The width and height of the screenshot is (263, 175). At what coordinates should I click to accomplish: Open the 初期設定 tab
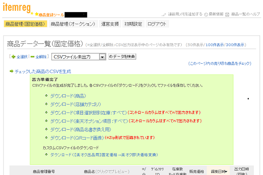coord(133,24)
